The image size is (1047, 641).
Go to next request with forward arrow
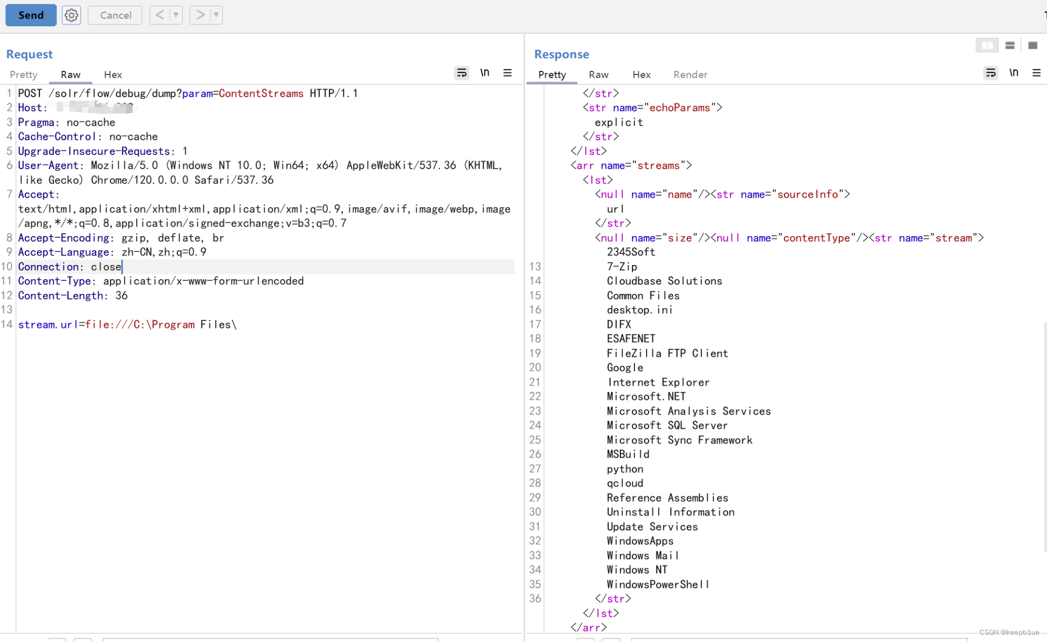coord(200,15)
